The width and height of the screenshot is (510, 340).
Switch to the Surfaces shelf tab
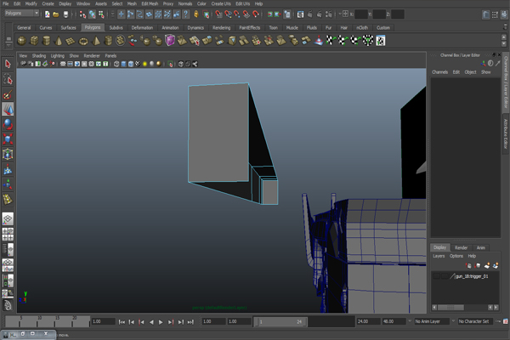pos(68,28)
